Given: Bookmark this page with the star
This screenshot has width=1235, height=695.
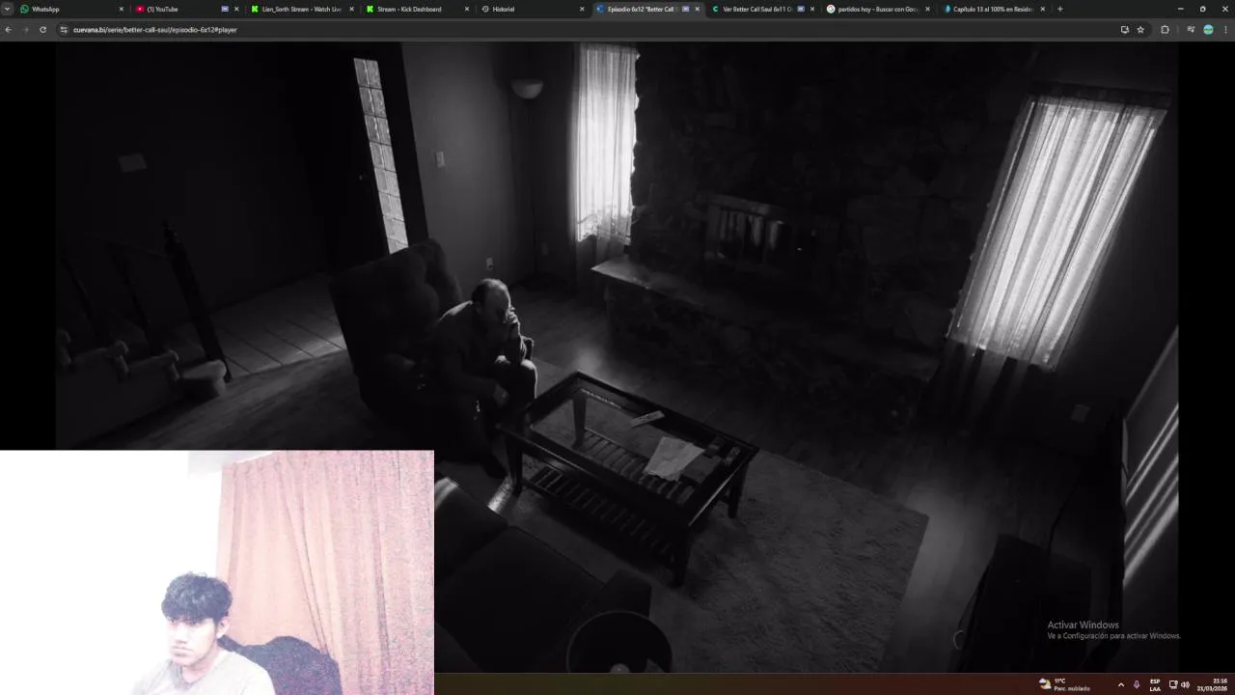Looking at the screenshot, I should 1140,30.
